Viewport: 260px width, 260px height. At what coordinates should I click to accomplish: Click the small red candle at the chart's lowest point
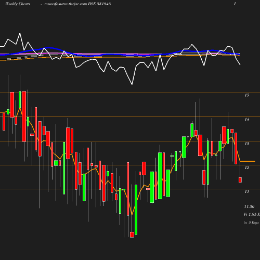(132, 235)
